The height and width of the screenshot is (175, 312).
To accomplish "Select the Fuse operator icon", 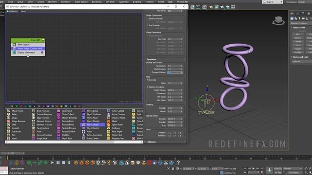I will coord(34,132).
